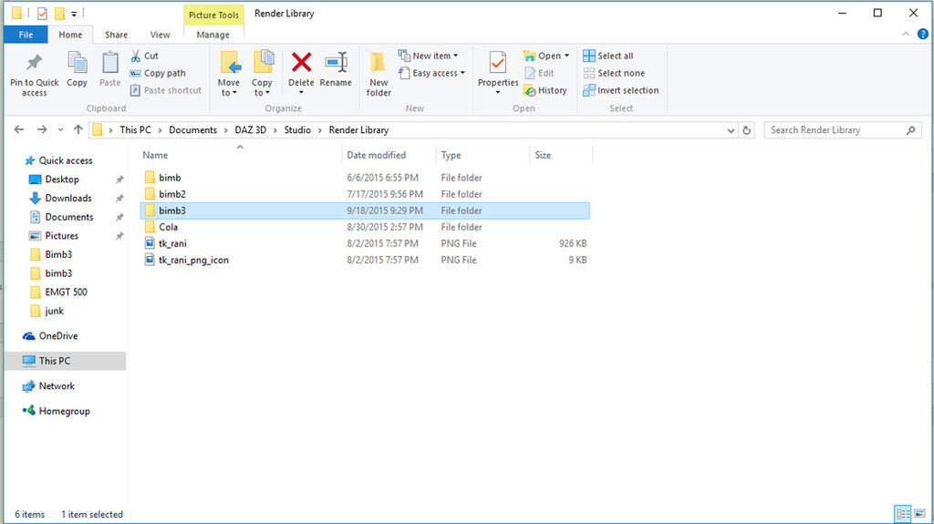Click the Copy ribbon button
Screen dimensions: 934x524
pyautogui.click(x=77, y=70)
